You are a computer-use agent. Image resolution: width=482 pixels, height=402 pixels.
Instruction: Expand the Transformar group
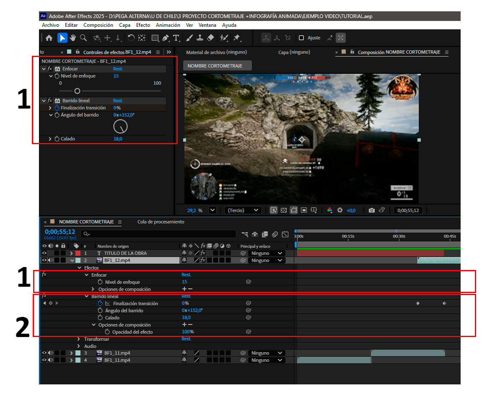(x=79, y=339)
